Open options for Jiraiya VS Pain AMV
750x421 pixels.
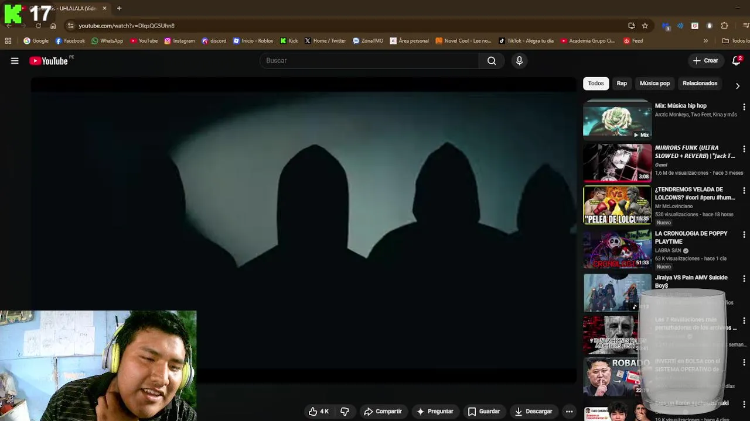point(744,279)
